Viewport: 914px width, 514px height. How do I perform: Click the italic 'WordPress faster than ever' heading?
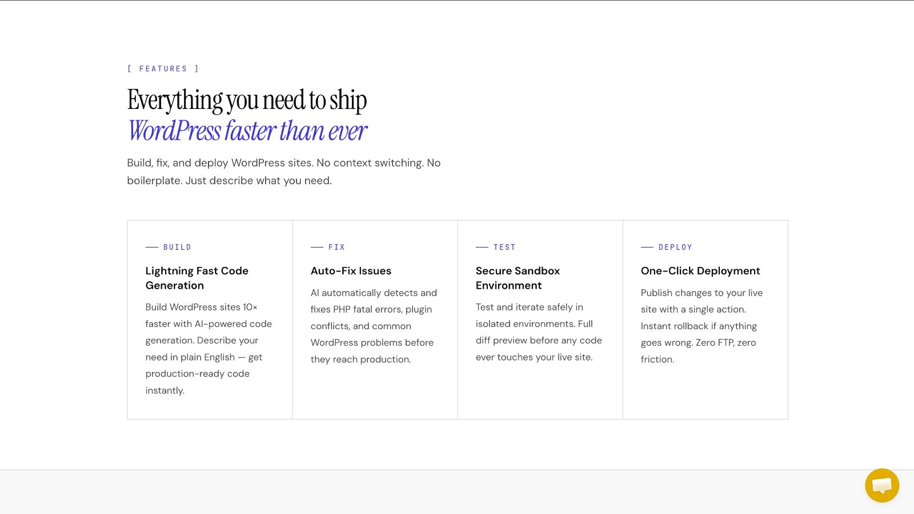[247, 131]
